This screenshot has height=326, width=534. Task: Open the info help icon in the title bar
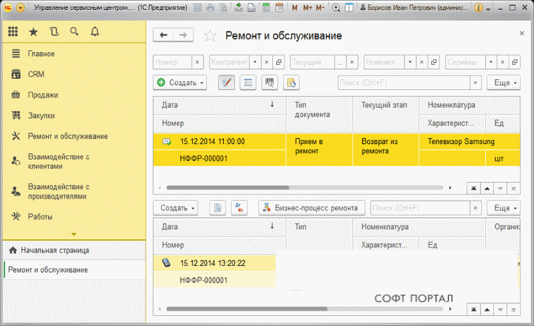(x=478, y=7)
